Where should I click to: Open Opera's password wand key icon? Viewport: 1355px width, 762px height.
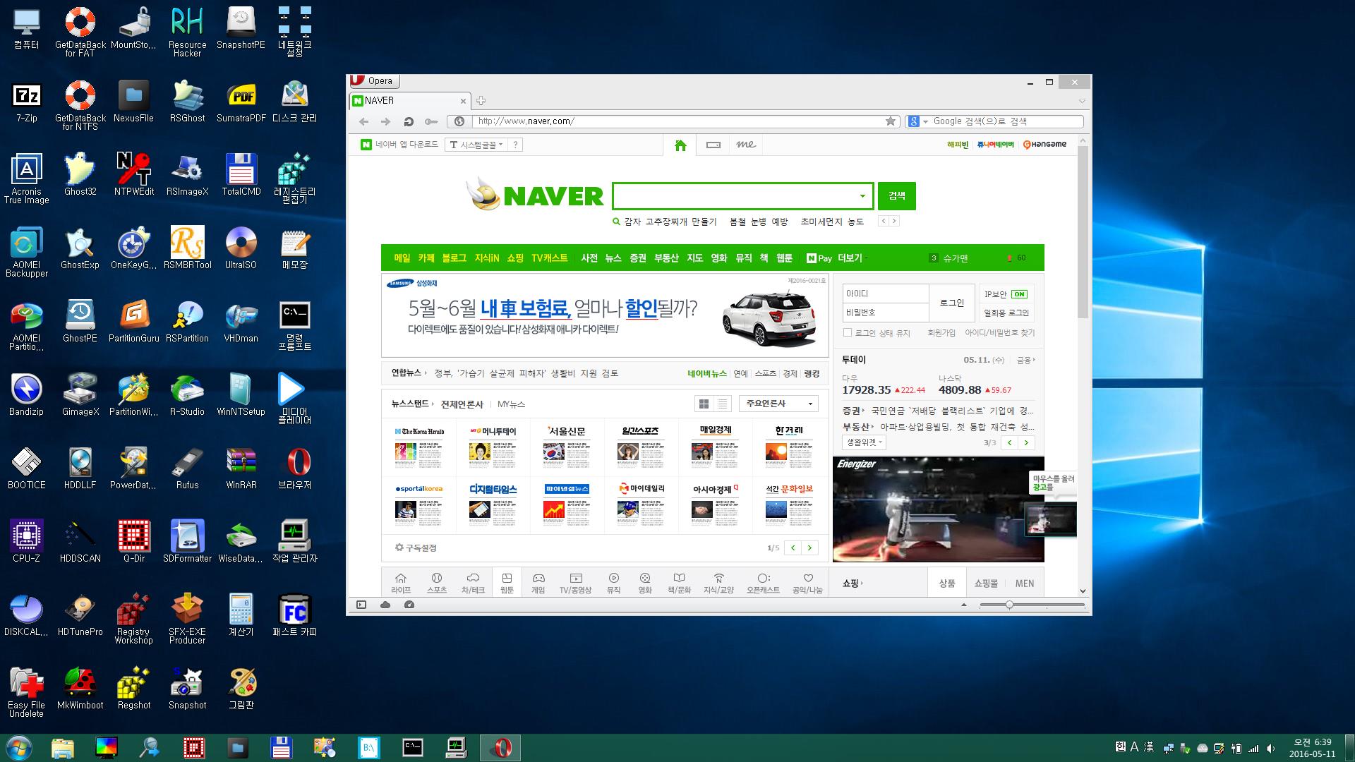point(430,121)
